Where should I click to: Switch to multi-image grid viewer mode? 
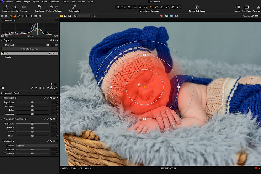(x=62, y=16)
